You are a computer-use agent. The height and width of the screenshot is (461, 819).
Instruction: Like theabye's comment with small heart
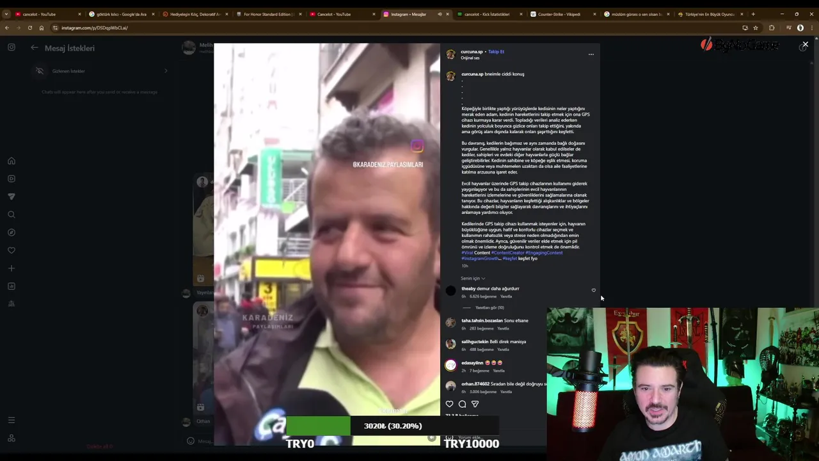click(593, 290)
